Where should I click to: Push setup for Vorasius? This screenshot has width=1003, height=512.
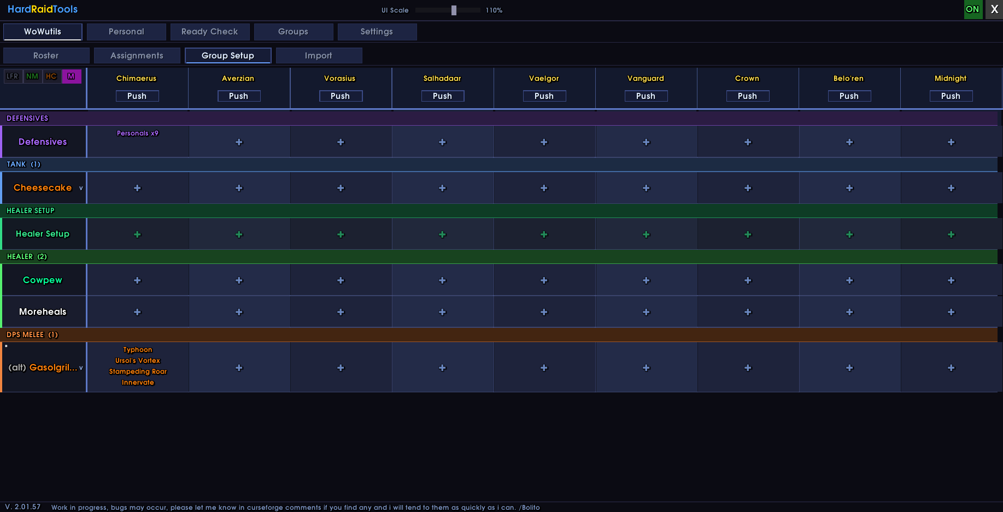pyautogui.click(x=341, y=96)
